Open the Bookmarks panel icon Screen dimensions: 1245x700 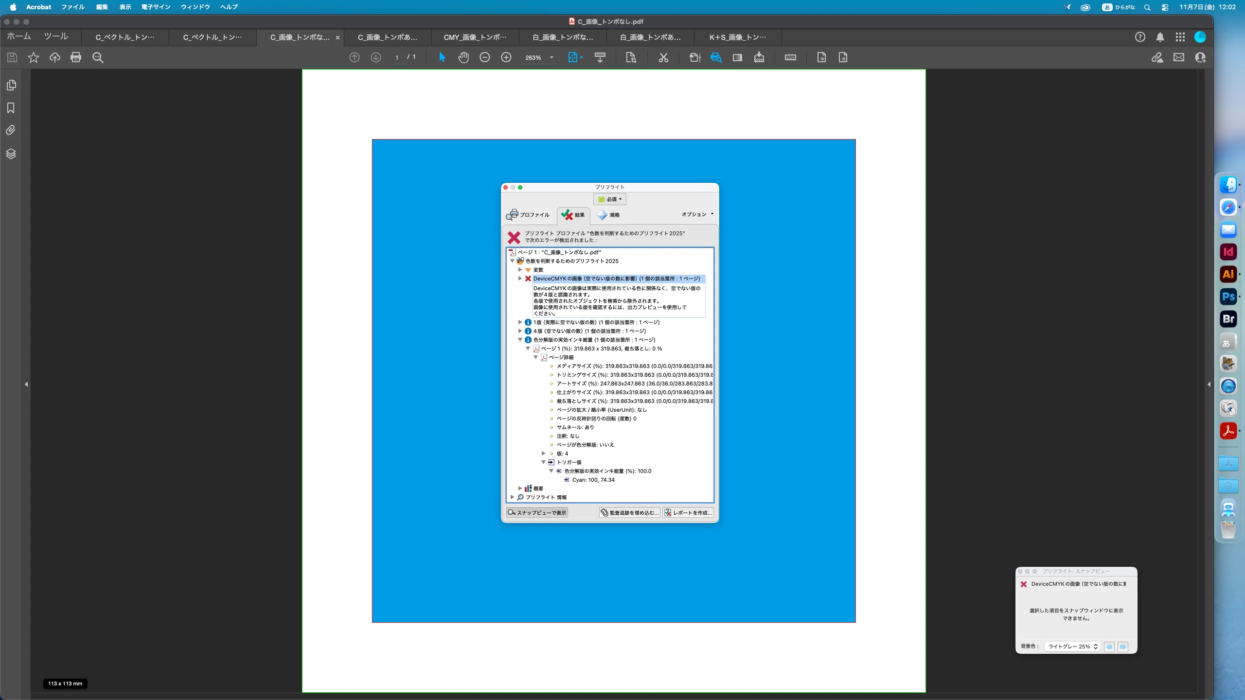tap(11, 108)
